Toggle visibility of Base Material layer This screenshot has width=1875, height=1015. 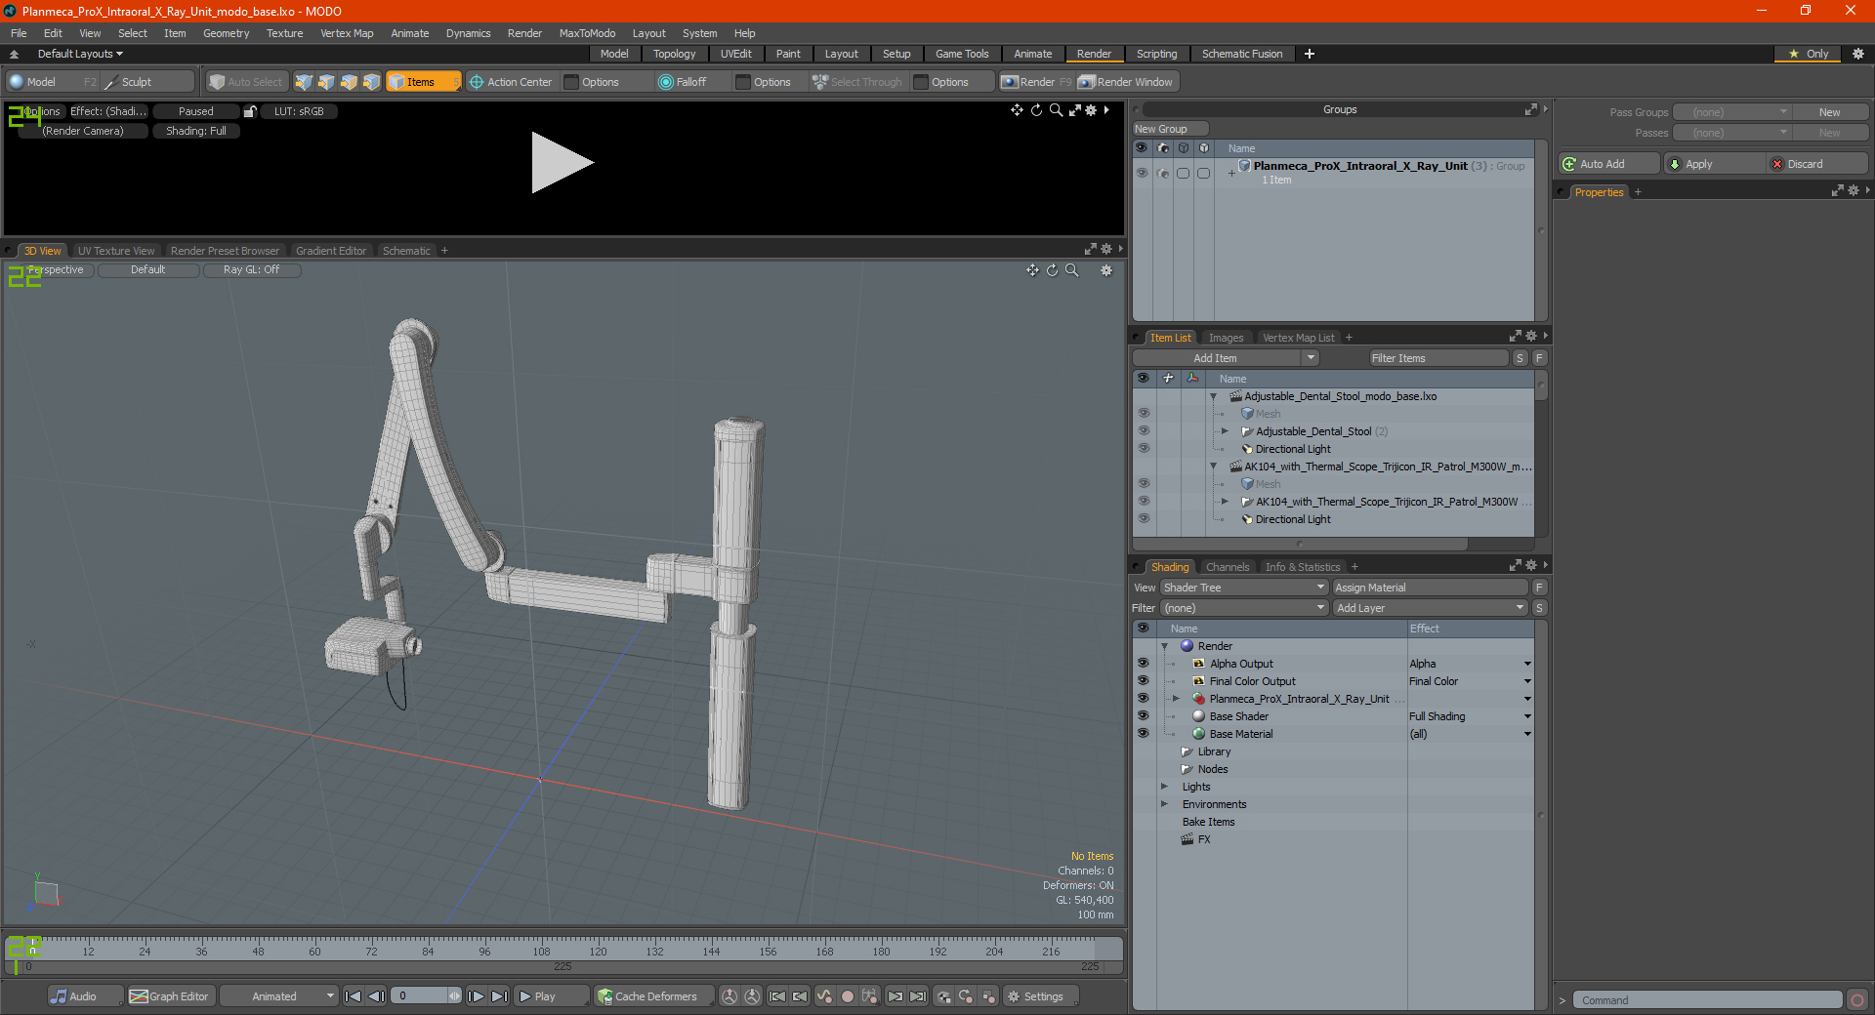point(1143,733)
